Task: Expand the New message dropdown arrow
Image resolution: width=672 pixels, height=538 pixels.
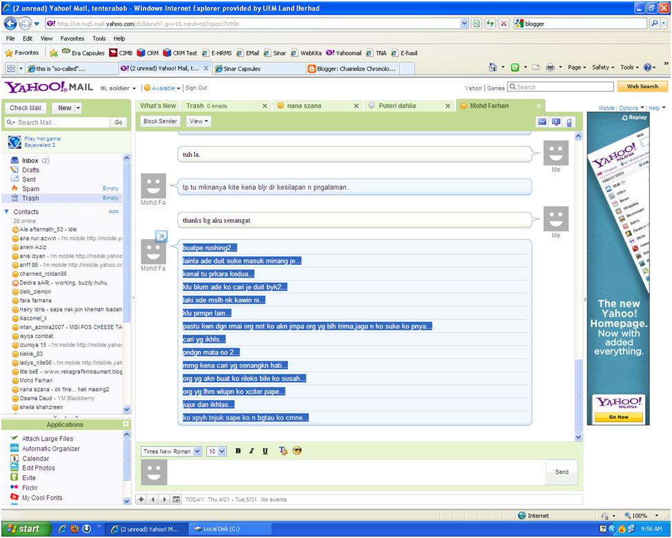Action: (x=79, y=108)
